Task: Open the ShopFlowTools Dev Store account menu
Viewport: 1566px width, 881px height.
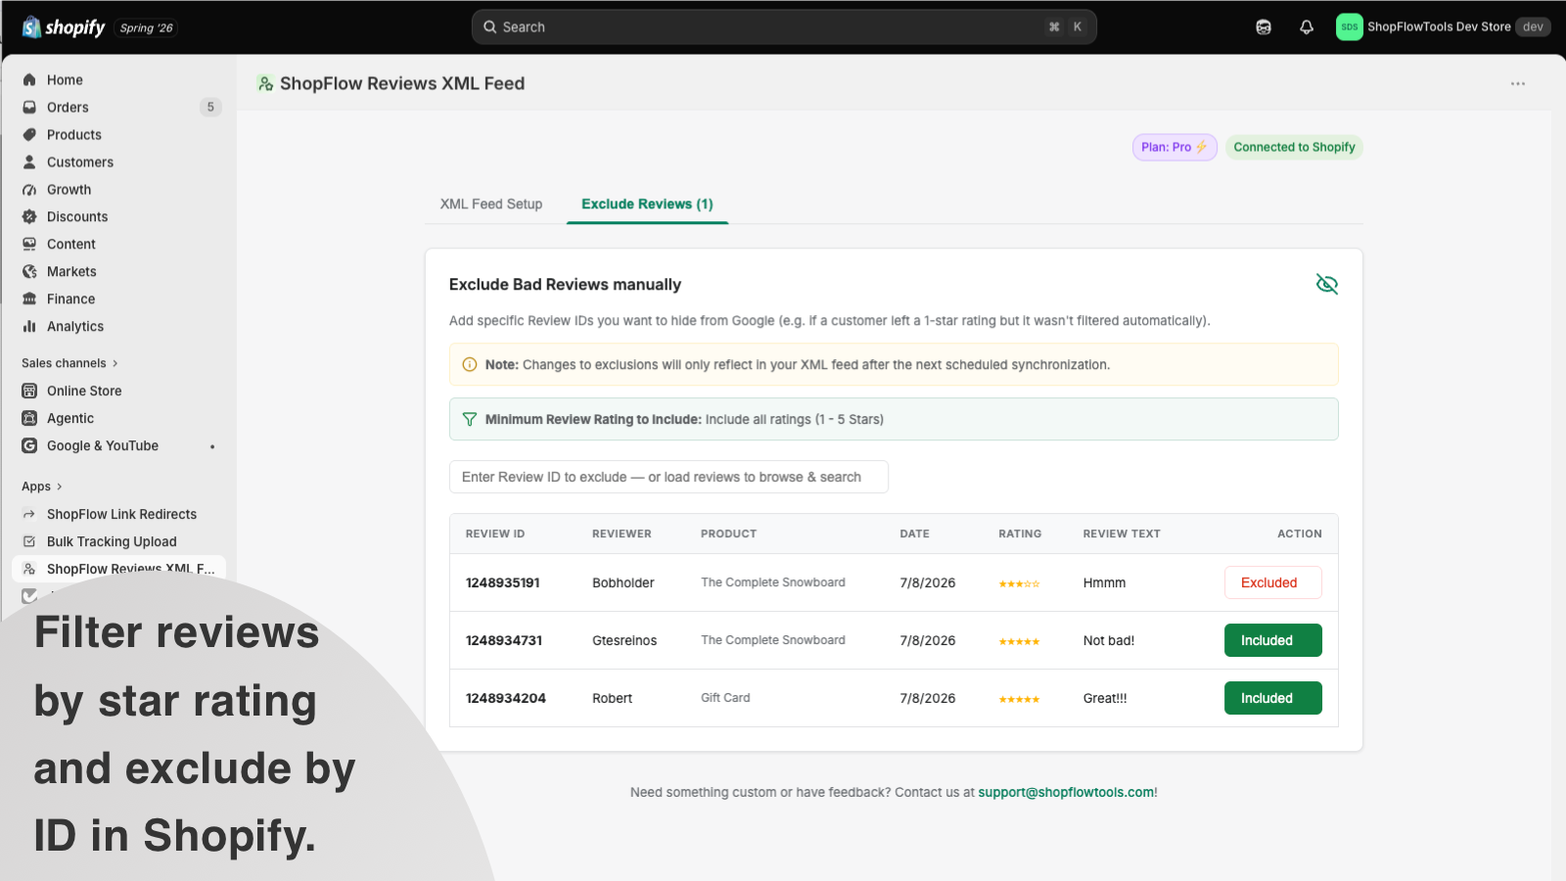Action: [1443, 27]
